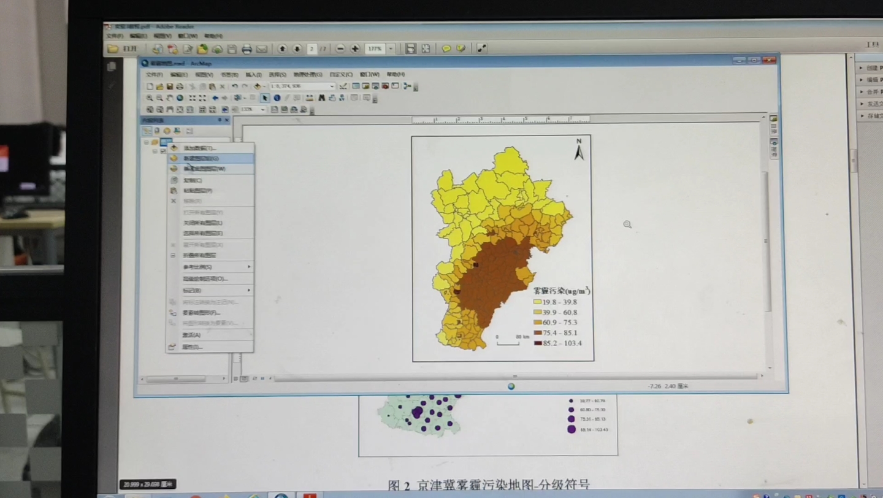Select the Zoom In magnifier tool

tap(150, 98)
